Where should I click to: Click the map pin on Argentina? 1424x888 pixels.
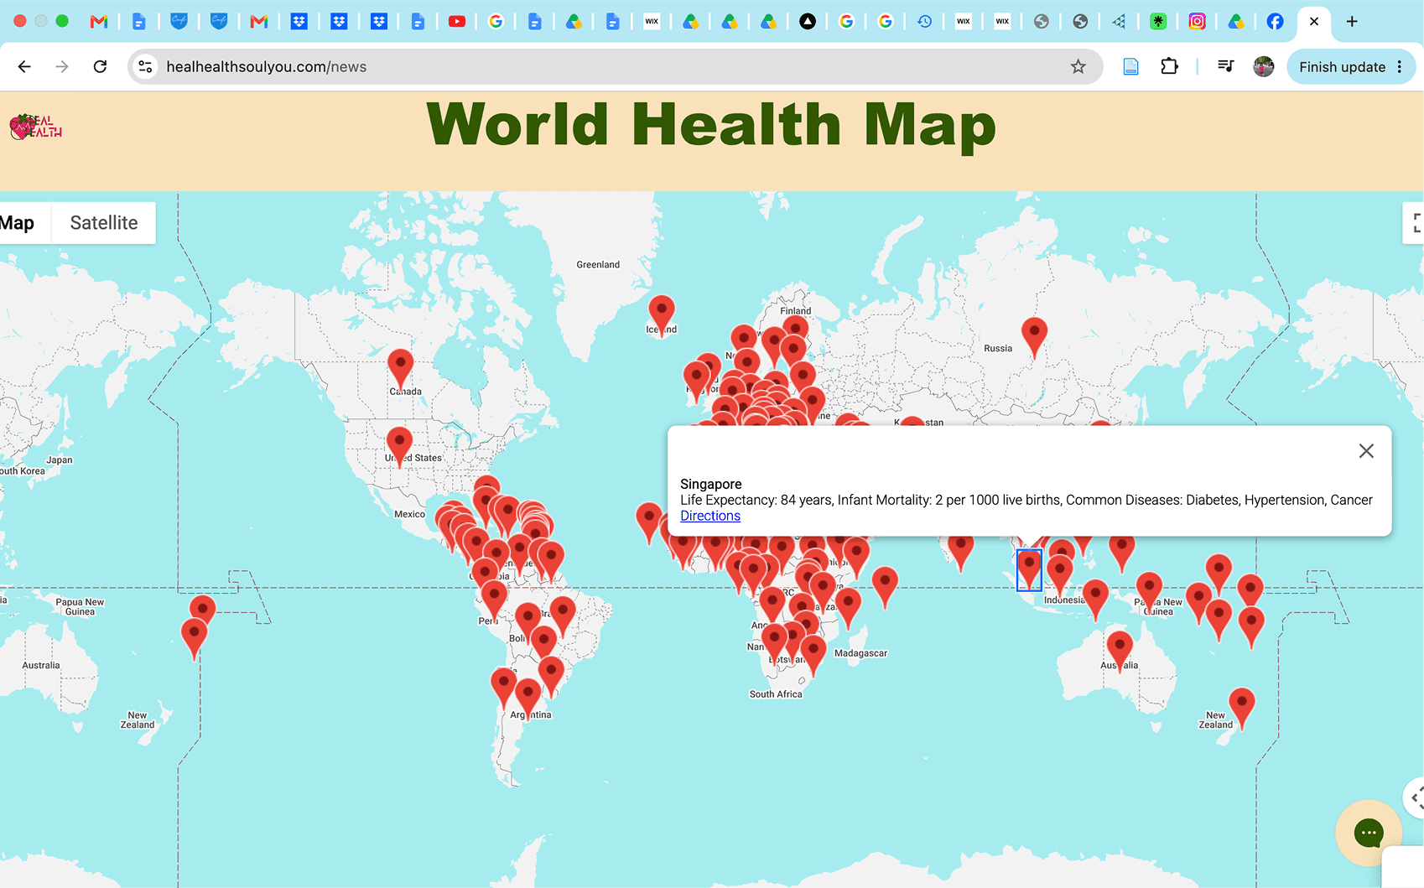tap(528, 699)
